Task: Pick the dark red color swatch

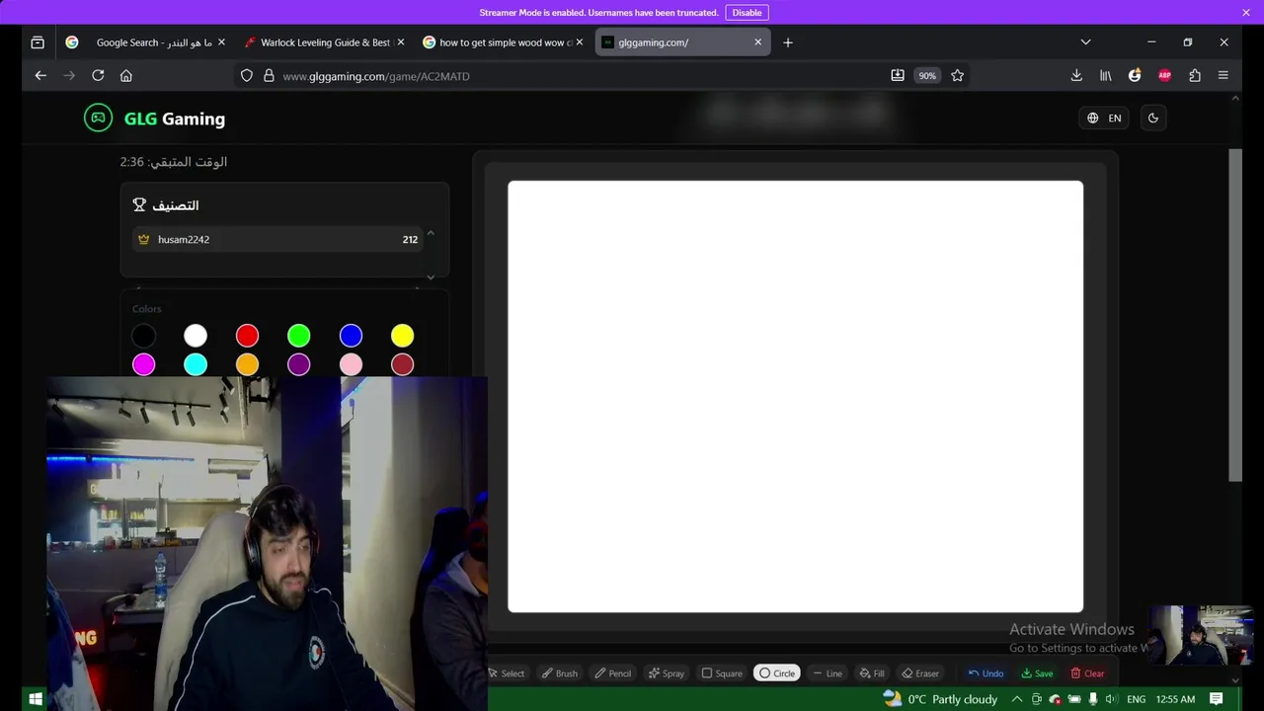Action: click(402, 364)
